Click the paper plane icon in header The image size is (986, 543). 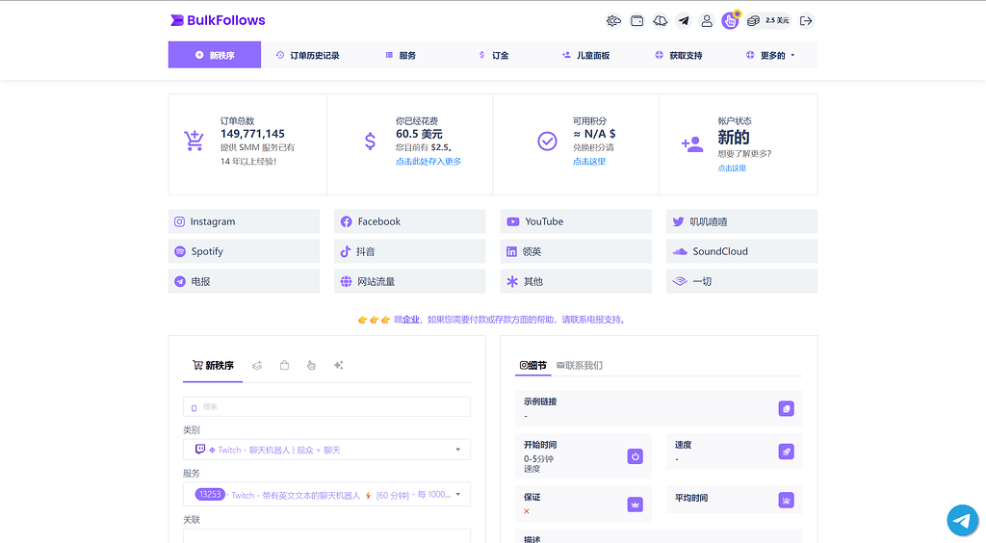(x=684, y=21)
